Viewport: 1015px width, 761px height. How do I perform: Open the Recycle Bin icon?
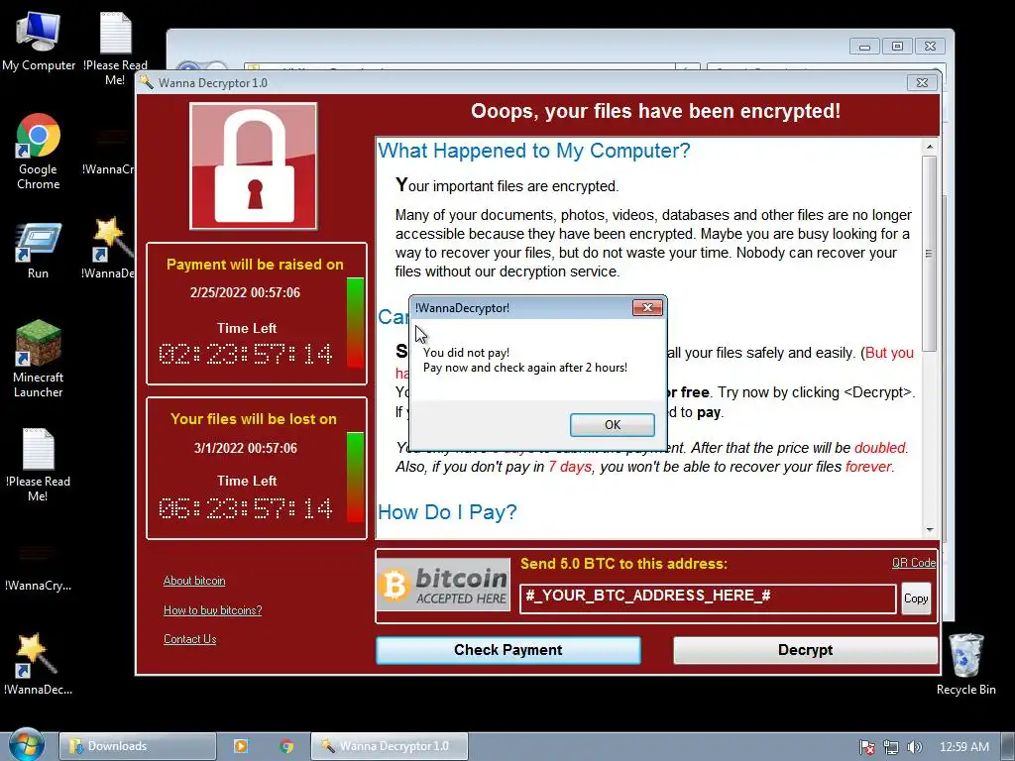965,664
